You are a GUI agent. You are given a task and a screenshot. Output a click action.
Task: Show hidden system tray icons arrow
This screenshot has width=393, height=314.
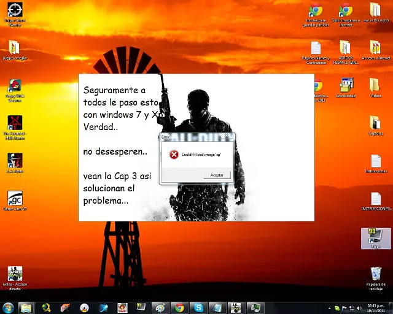point(330,308)
